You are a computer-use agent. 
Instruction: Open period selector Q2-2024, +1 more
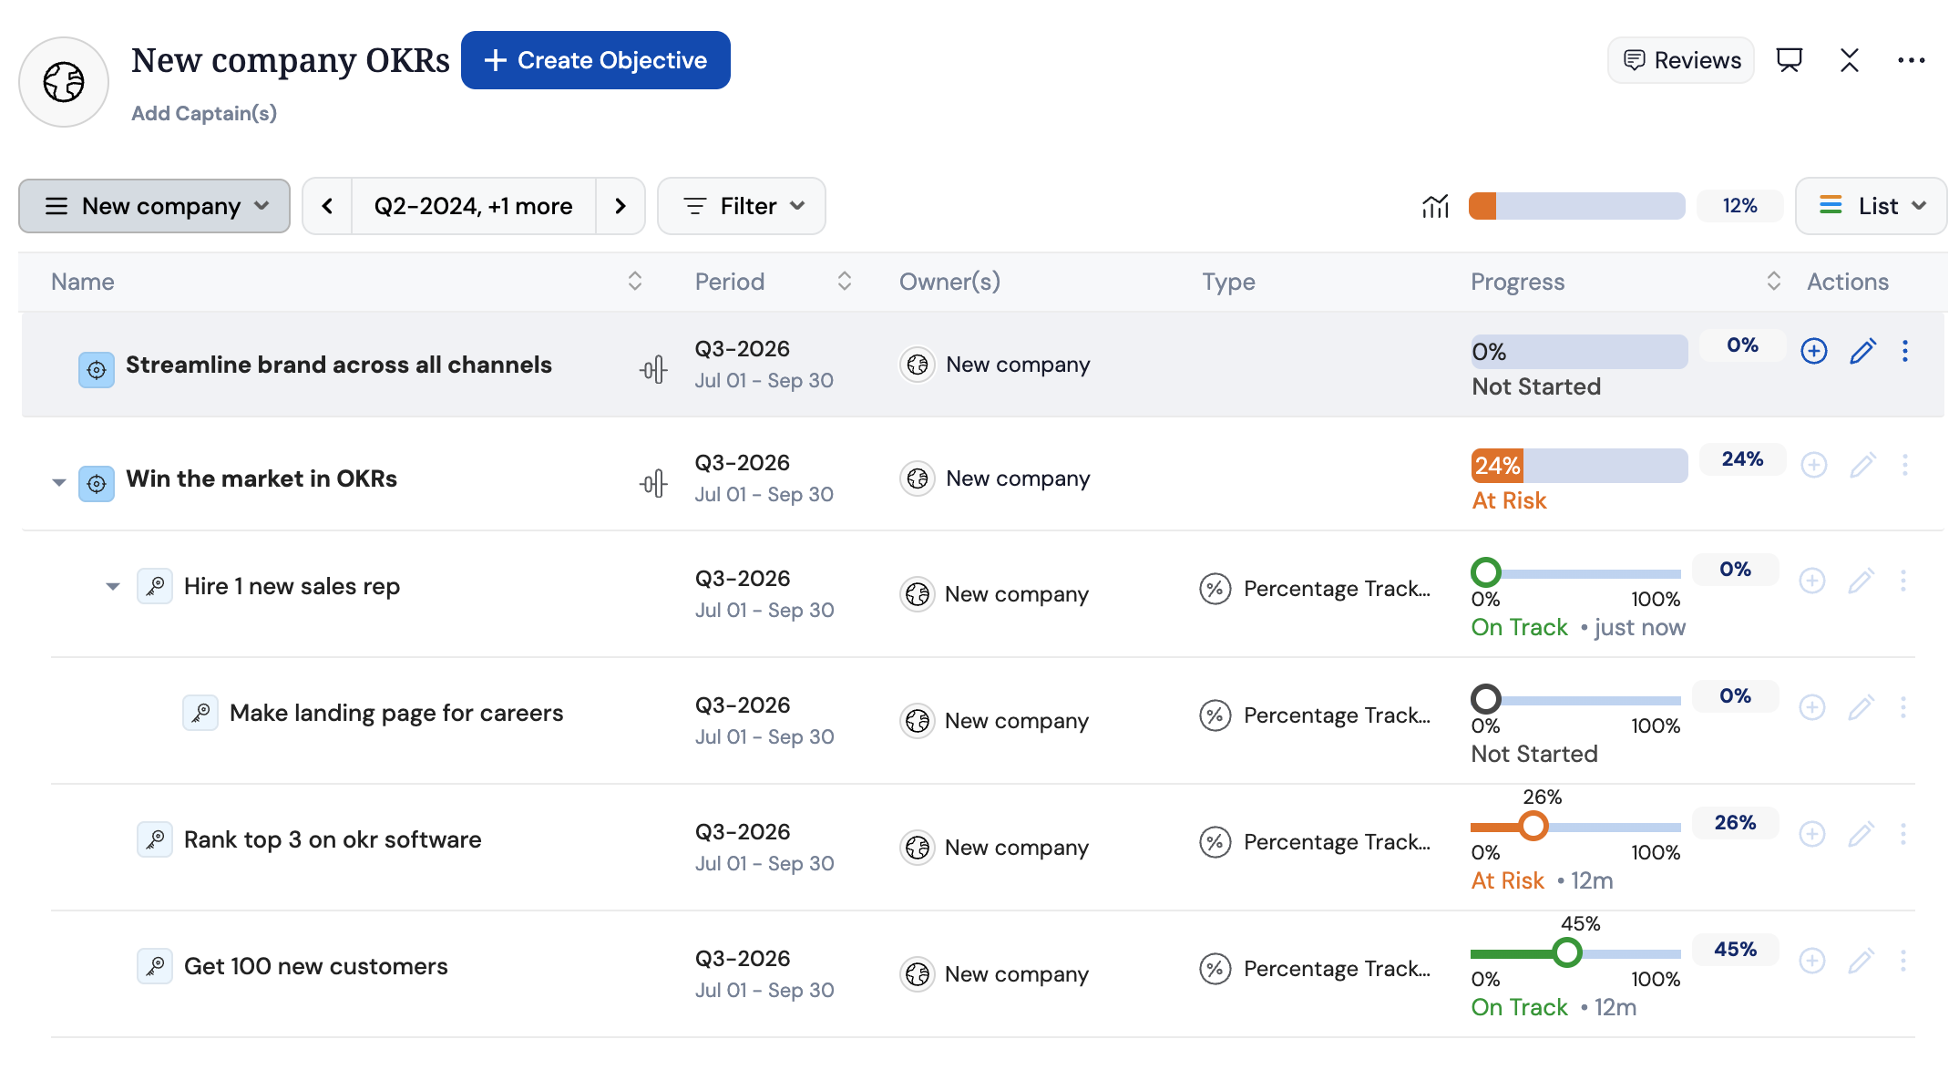(474, 206)
